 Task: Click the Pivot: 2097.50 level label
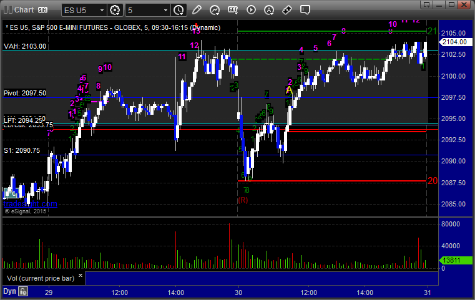25,93
